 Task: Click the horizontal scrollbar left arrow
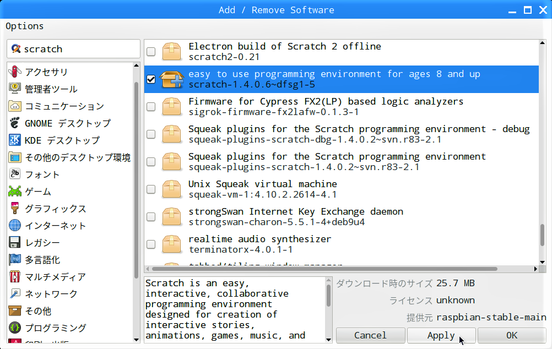point(148,269)
